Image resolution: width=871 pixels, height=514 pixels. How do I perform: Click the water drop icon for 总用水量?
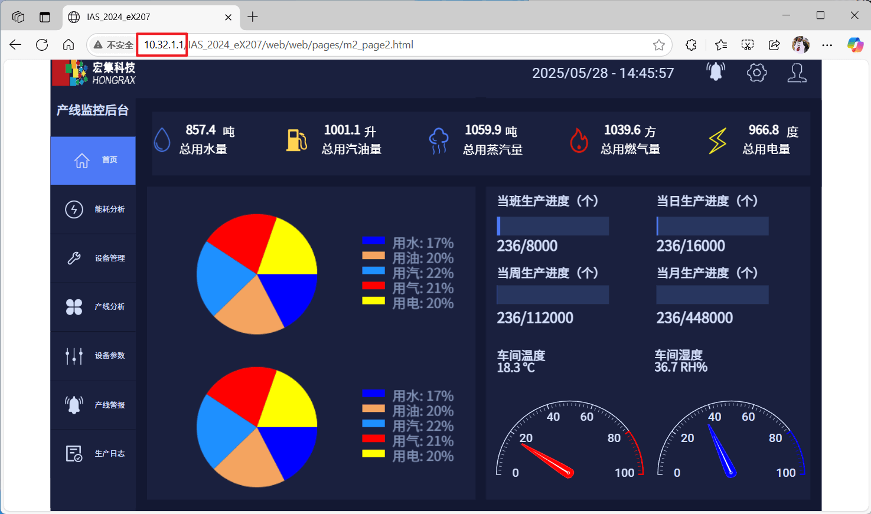click(x=162, y=140)
